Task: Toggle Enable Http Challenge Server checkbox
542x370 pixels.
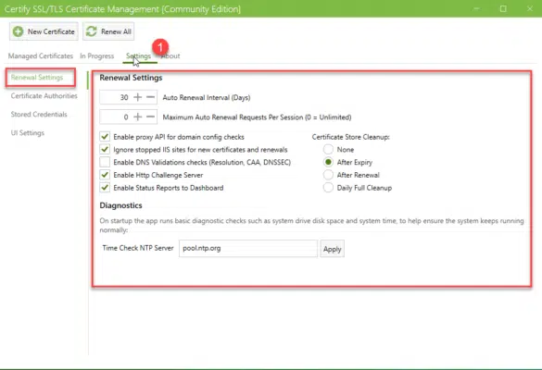Action: tap(105, 175)
